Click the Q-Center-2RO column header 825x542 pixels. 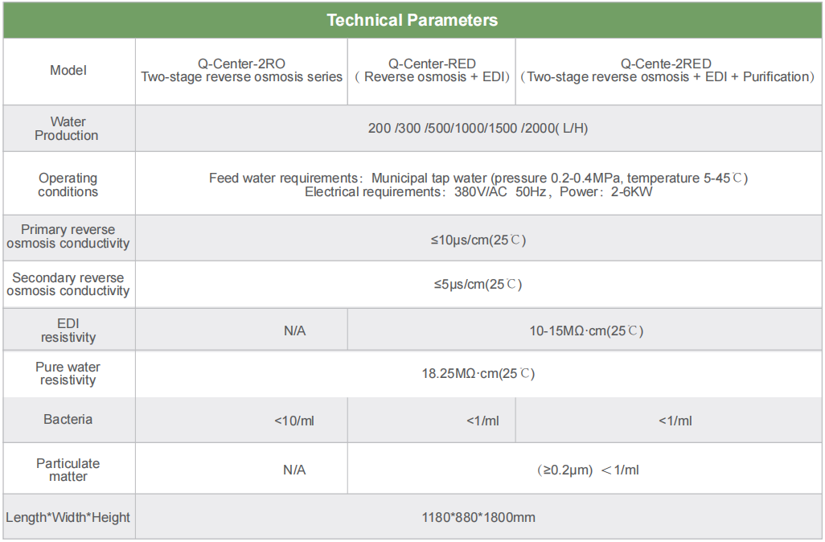(x=241, y=71)
